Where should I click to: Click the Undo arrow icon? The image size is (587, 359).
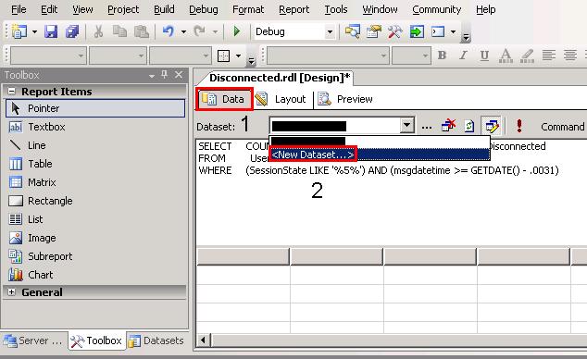pos(169,31)
